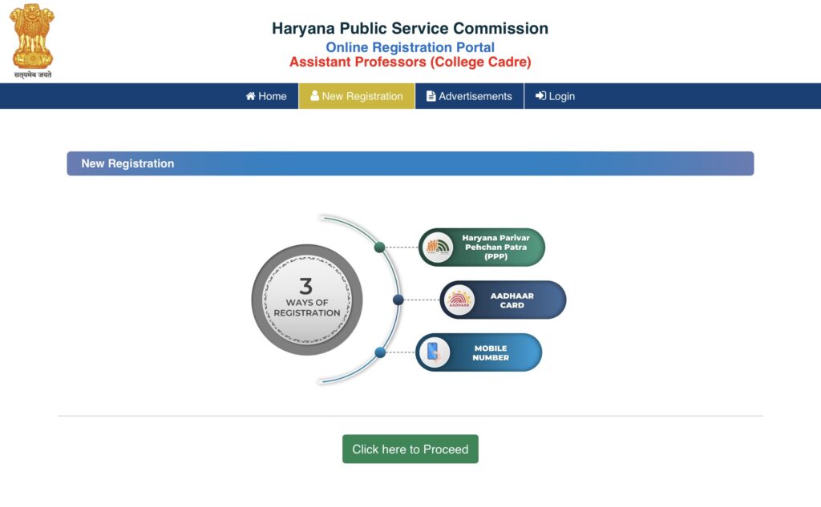The image size is (821, 507).
Task: Select the New Registration menu tab
Action: click(357, 96)
